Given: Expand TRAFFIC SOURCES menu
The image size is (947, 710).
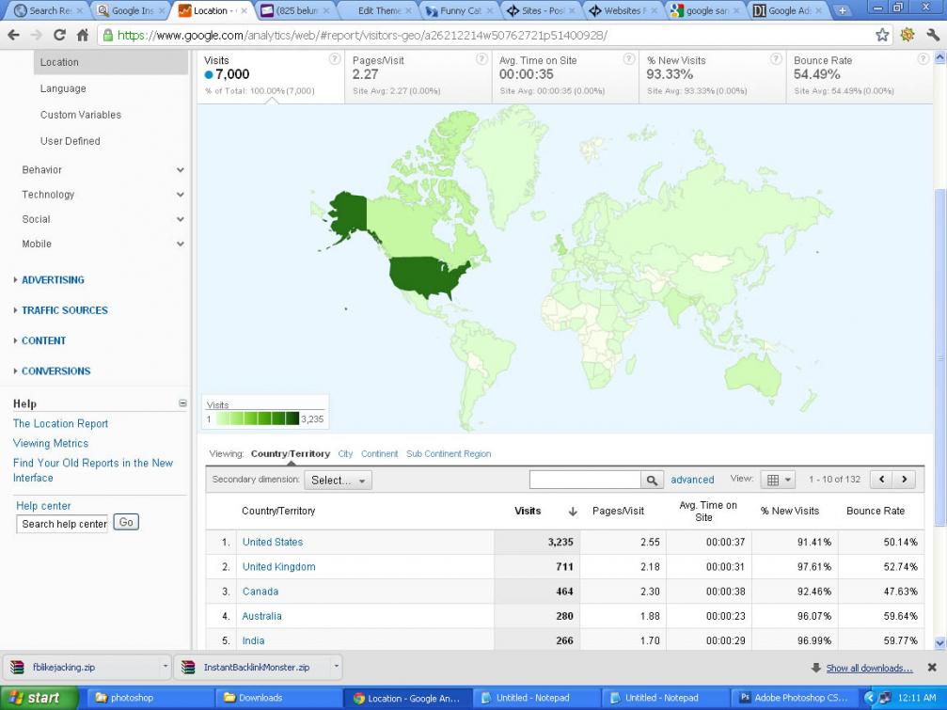Looking at the screenshot, I should tap(65, 310).
